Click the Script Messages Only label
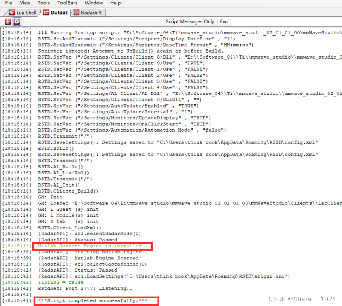Image resolution: width=342 pixels, height=306 pixels. click(190, 22)
